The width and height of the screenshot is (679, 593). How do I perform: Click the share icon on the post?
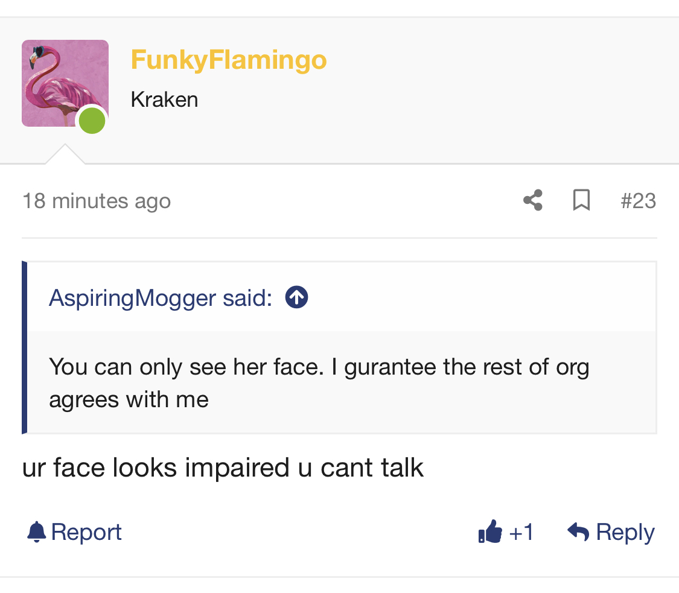point(532,200)
